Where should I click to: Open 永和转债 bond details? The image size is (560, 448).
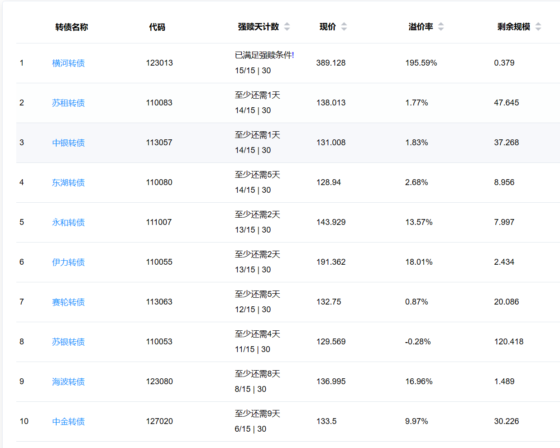[x=68, y=223]
